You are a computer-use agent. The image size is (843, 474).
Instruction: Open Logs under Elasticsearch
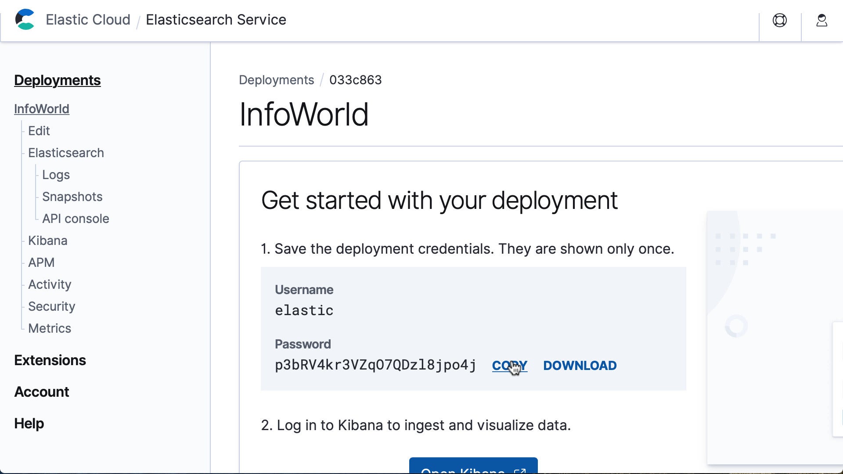click(x=56, y=175)
